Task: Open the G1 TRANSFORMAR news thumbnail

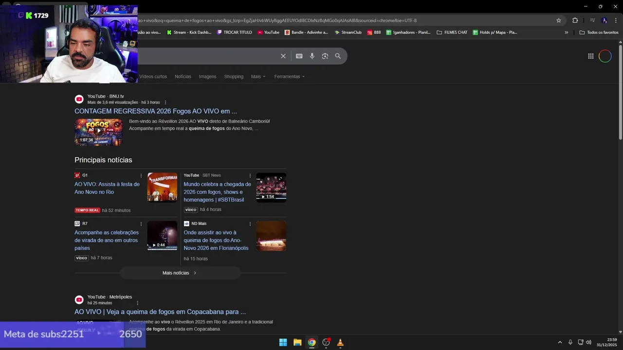Action: tap(163, 187)
